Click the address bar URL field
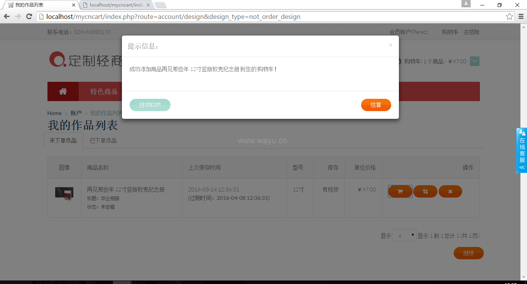The height and width of the screenshot is (284, 527). point(270,17)
